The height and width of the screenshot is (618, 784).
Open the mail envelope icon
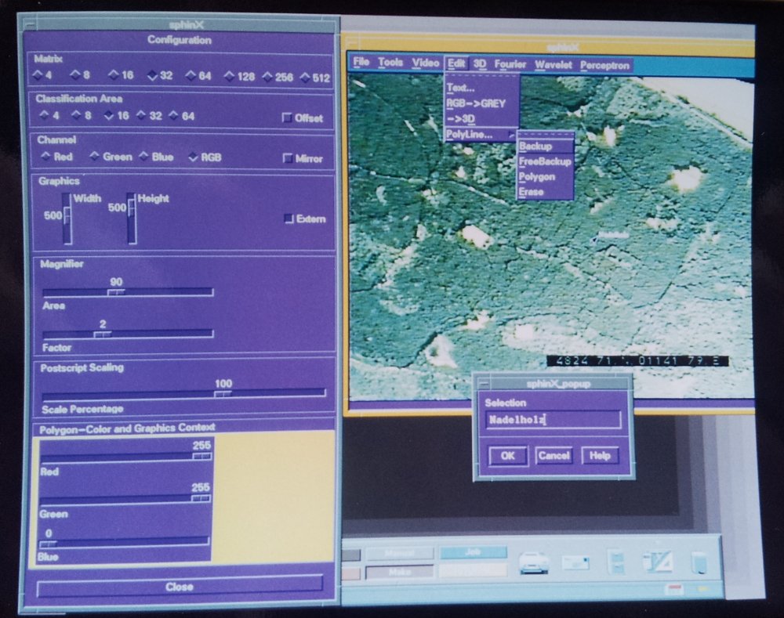575,562
